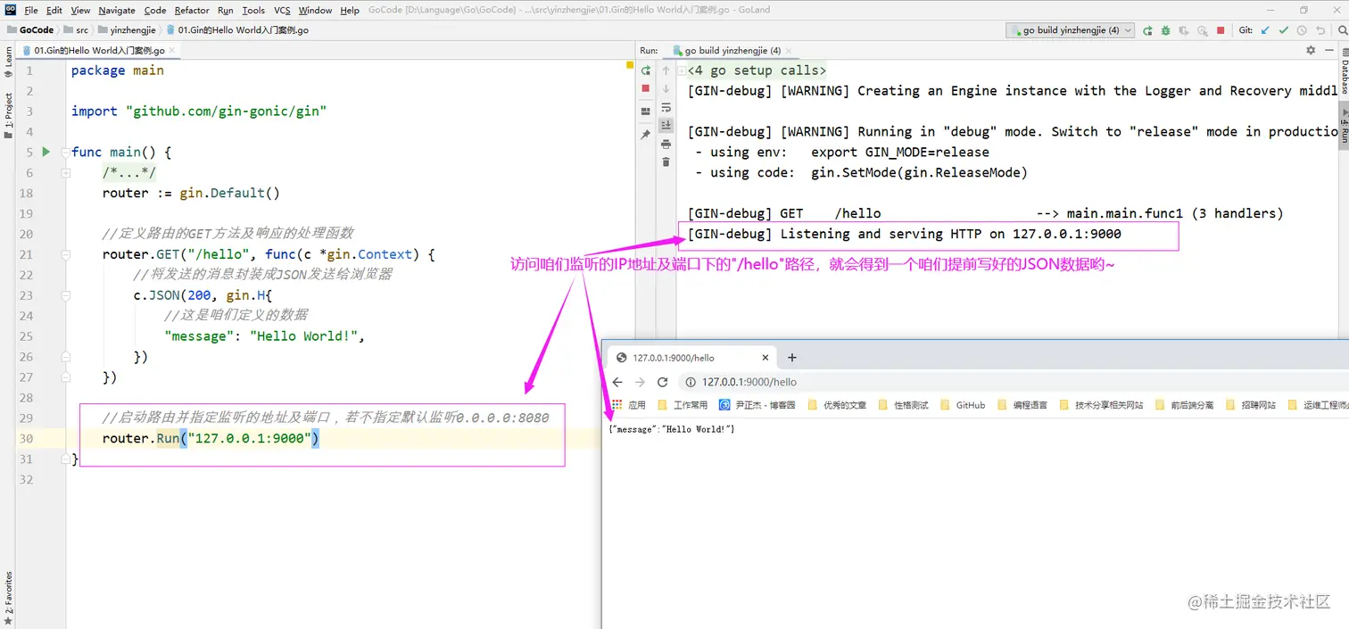Viewport: 1349px width, 629px height.
Task: Click the down stack trace arrow in Run panel
Action: (x=666, y=89)
